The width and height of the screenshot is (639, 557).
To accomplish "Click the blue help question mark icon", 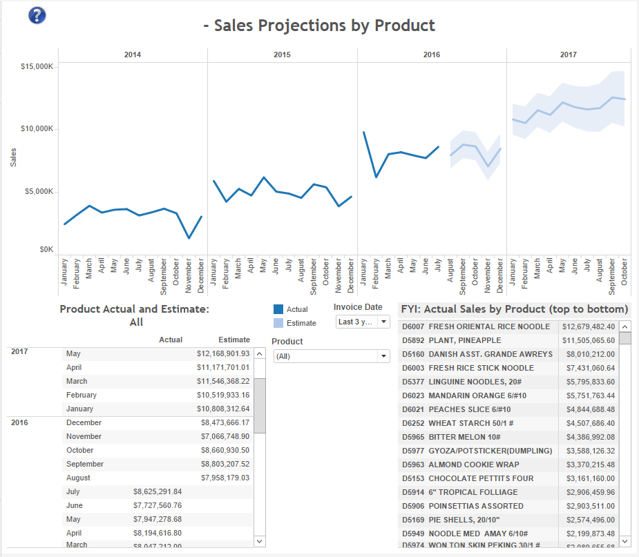I will point(37,15).
